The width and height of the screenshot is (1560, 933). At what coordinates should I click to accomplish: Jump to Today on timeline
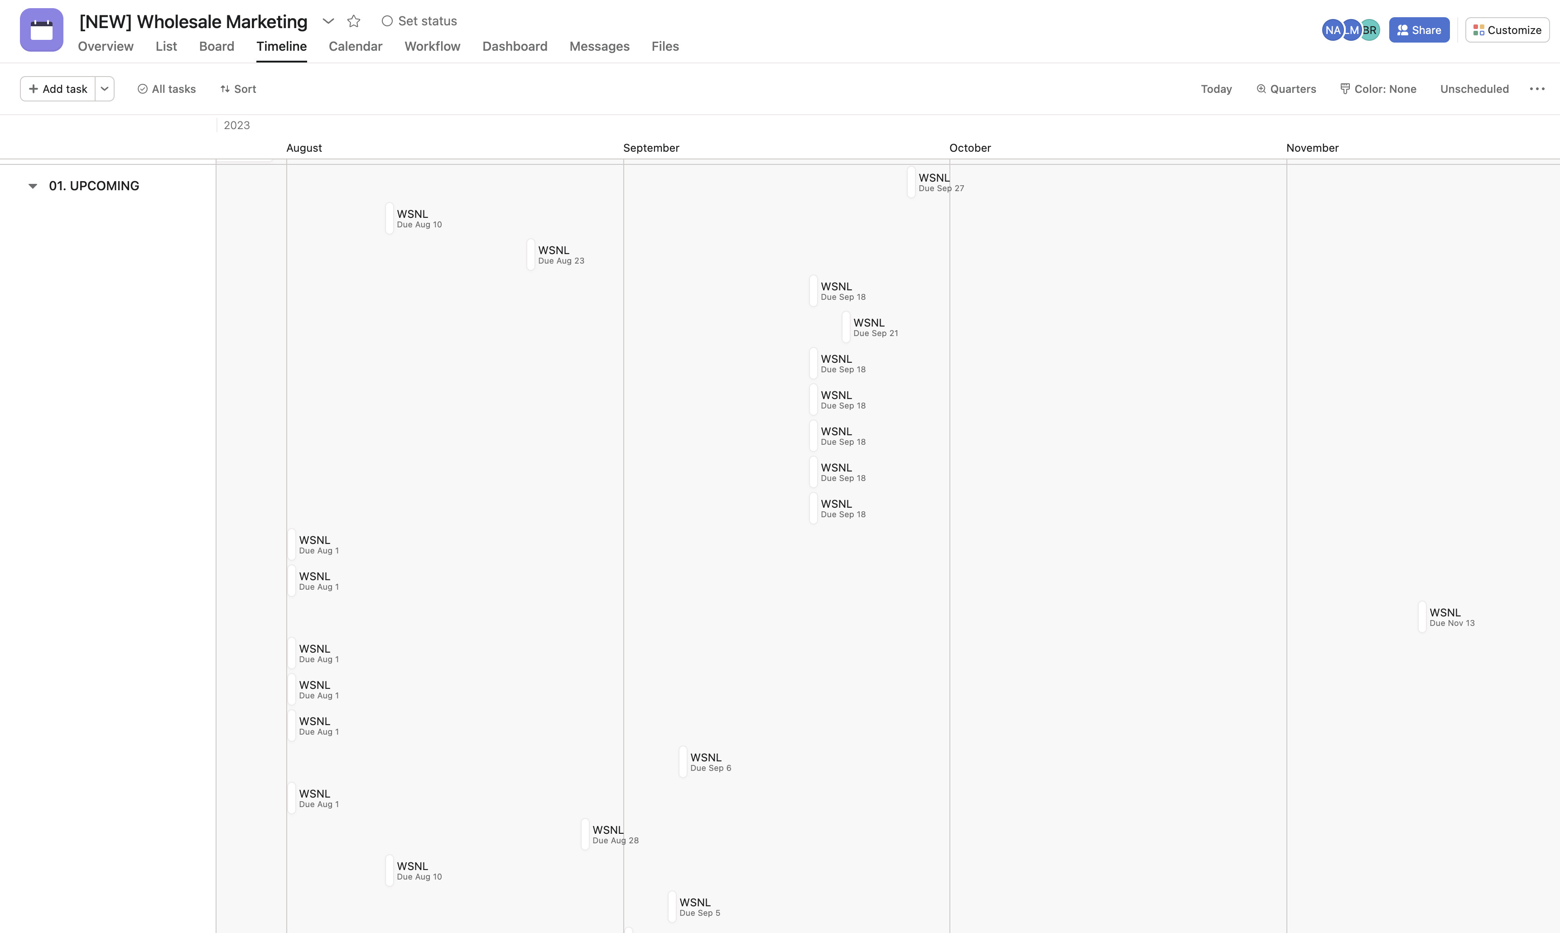pos(1215,89)
